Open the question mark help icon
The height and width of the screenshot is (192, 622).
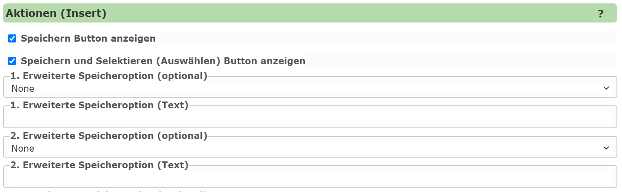click(x=600, y=14)
